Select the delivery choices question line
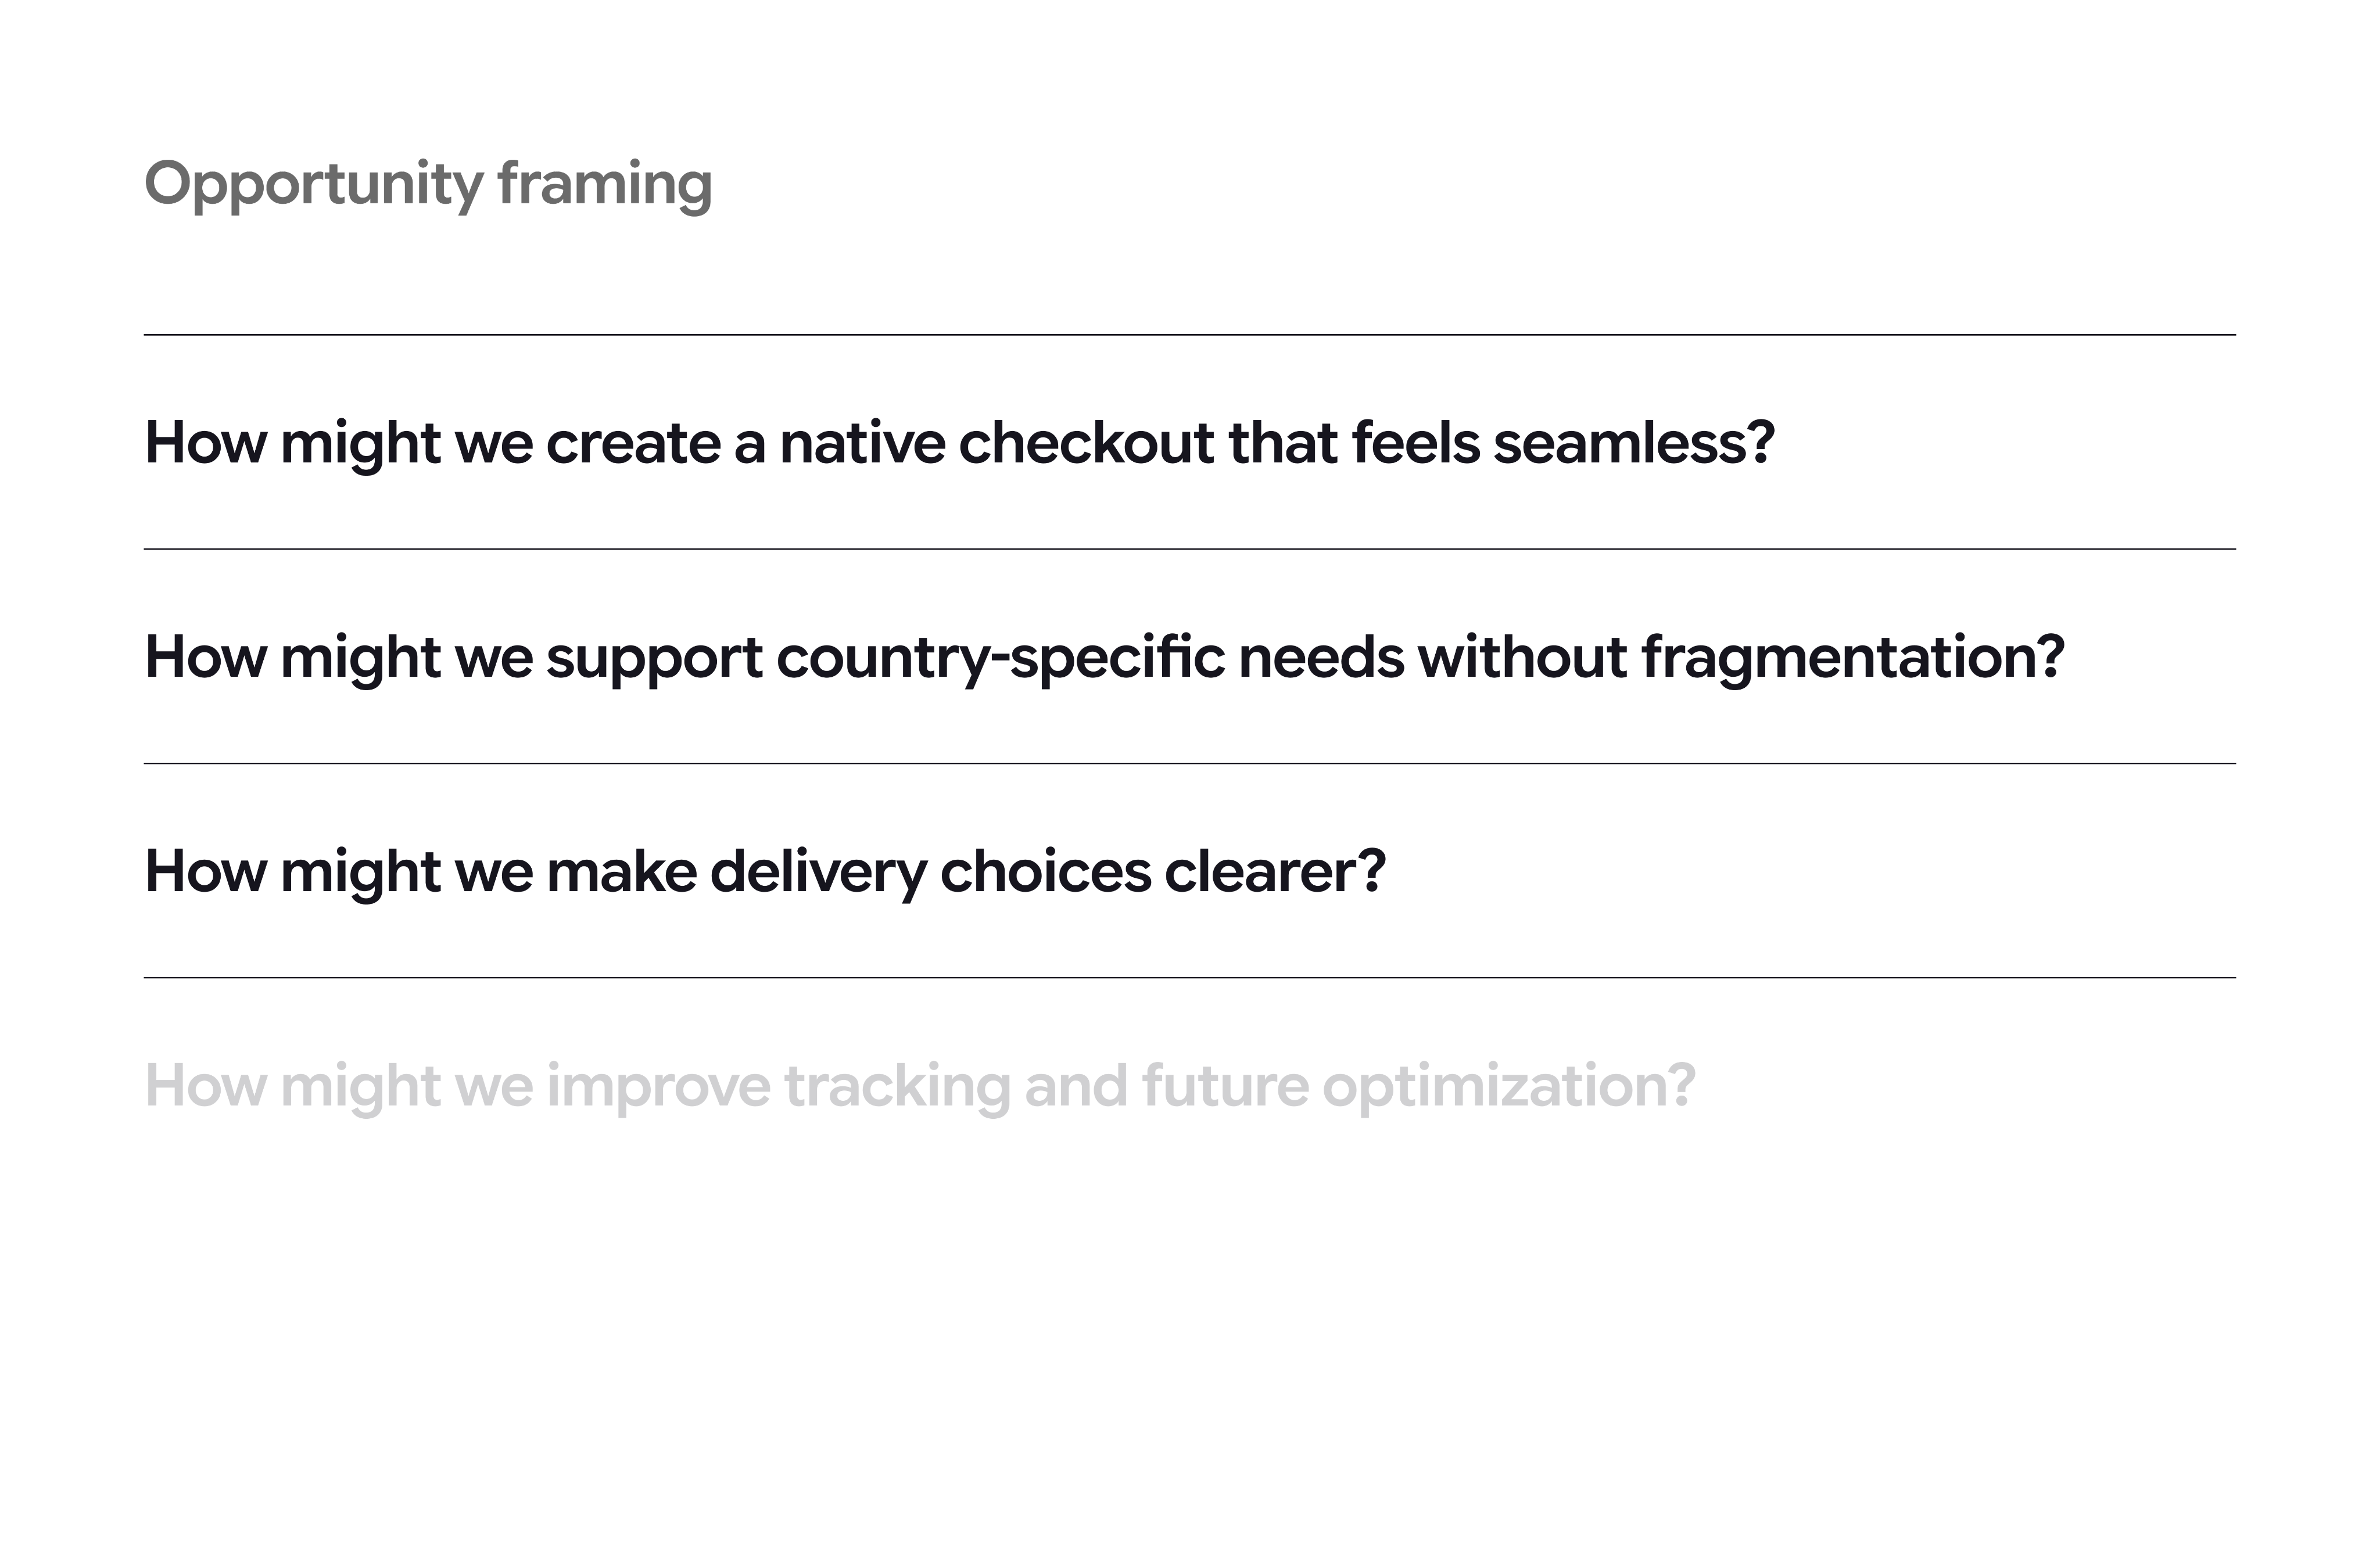This screenshot has width=2380, height=1547. point(765,872)
